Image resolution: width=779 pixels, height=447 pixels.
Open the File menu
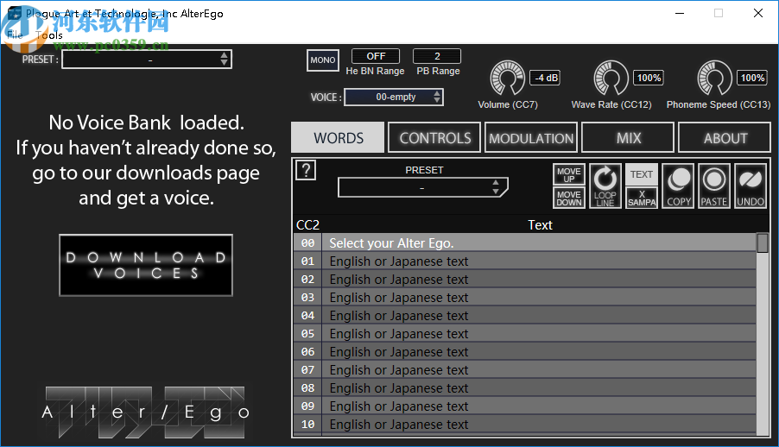pyautogui.click(x=15, y=35)
